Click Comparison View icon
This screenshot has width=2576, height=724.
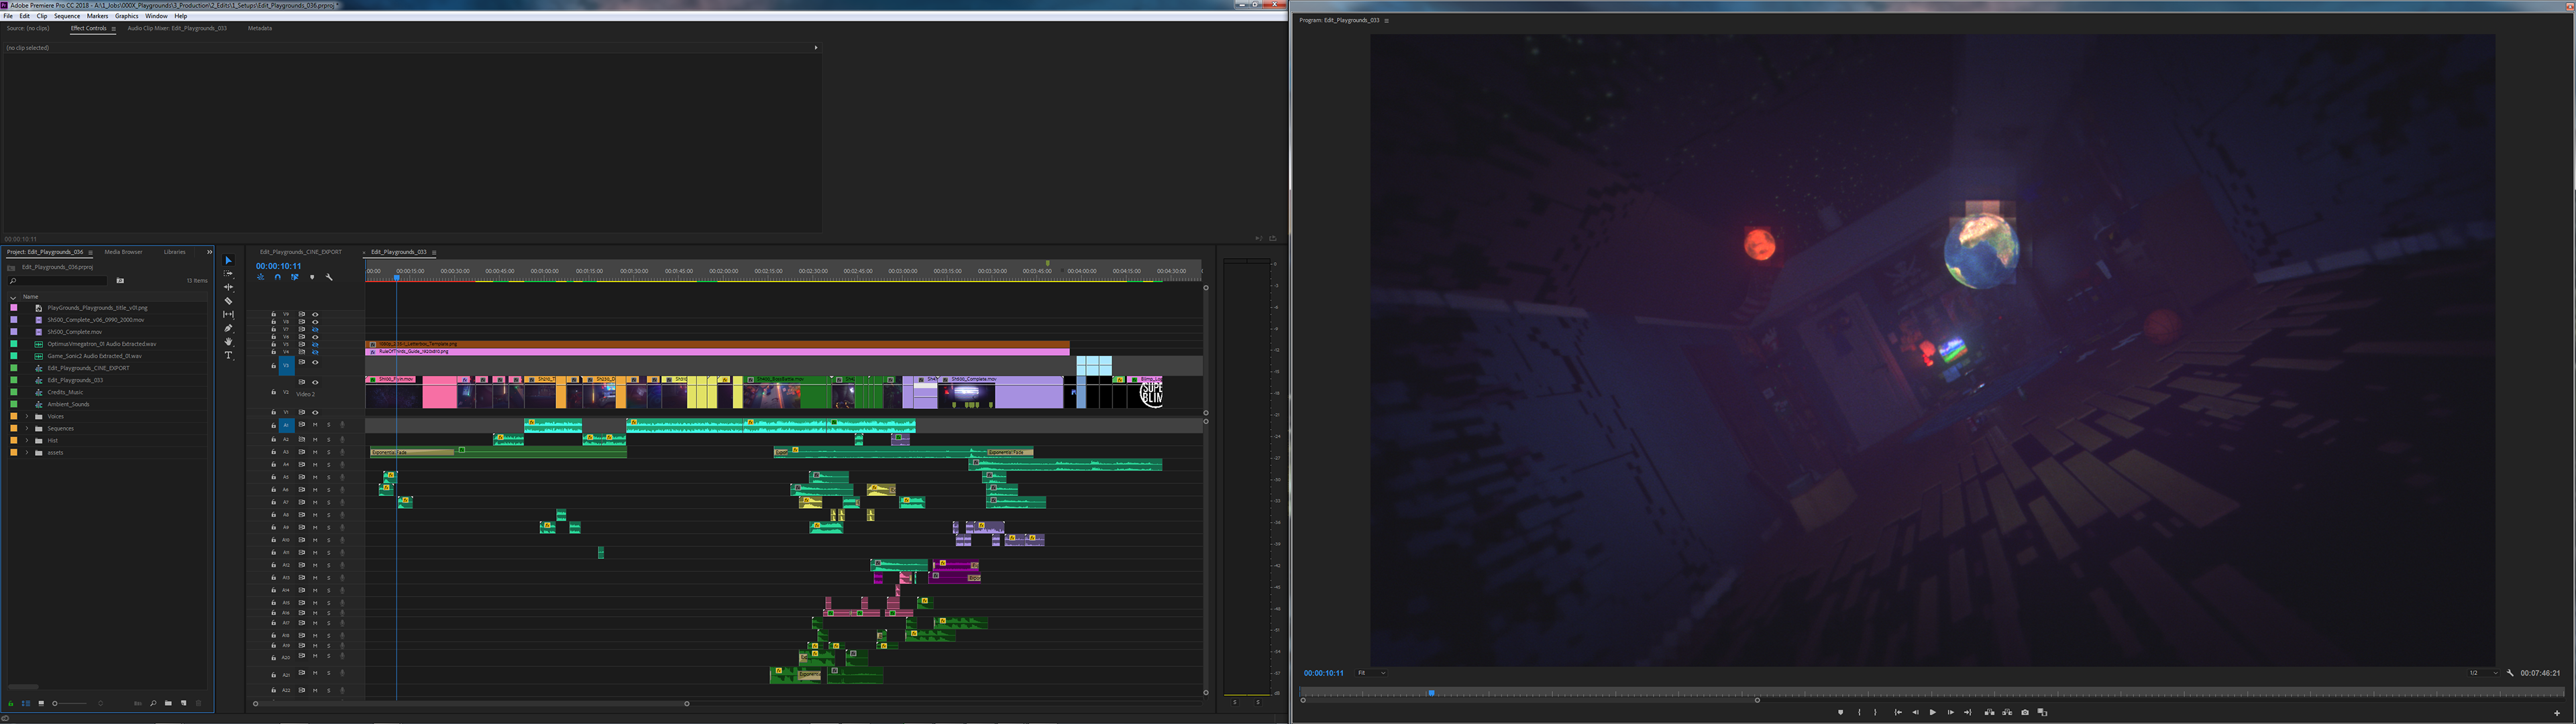(x=2043, y=712)
